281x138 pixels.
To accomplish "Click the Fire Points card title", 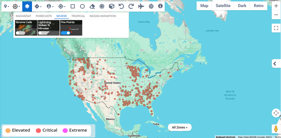I will (67, 22).
